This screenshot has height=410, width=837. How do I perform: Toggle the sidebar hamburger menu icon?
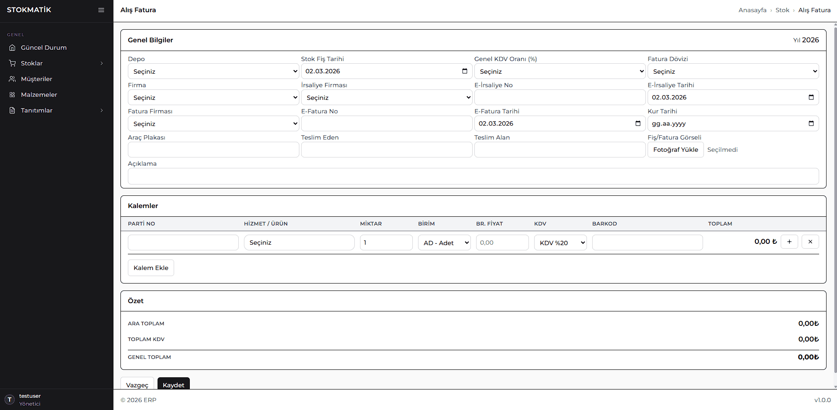pyautogui.click(x=101, y=10)
